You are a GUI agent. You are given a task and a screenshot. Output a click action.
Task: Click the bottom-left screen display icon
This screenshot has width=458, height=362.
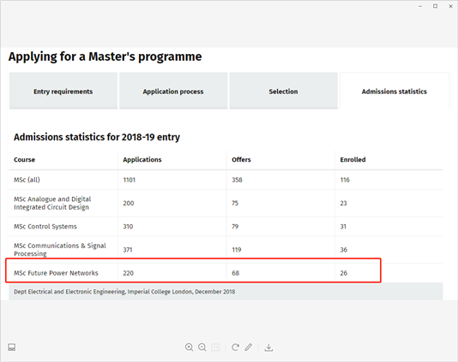(12, 347)
